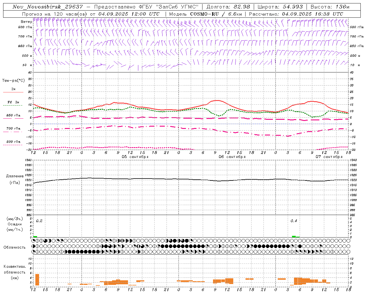365x292 pixels.
Task: Click the 'Тем-ра(°C)' temperature label
Action: 13,80
